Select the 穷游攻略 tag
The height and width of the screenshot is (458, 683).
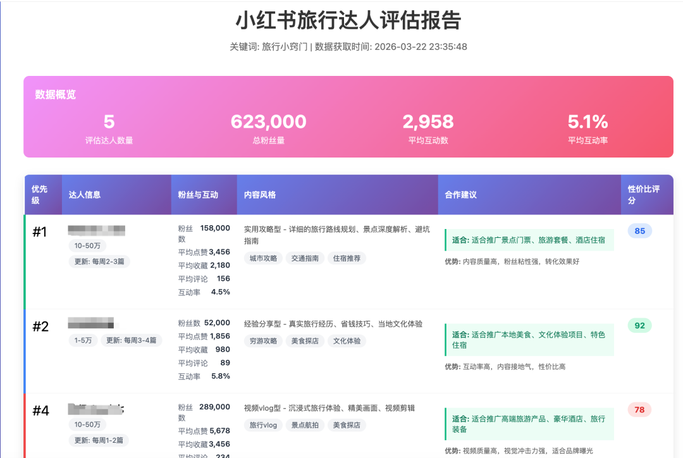262,341
